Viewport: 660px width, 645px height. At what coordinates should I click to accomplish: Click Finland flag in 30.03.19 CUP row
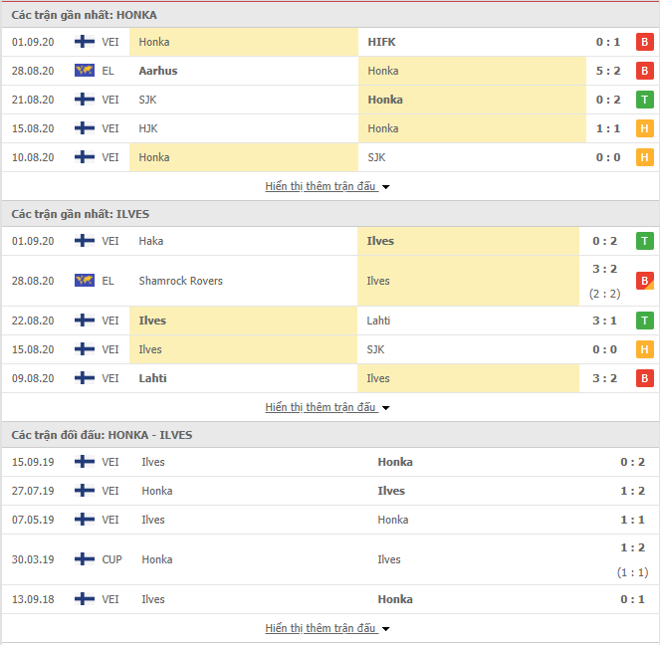(85, 559)
